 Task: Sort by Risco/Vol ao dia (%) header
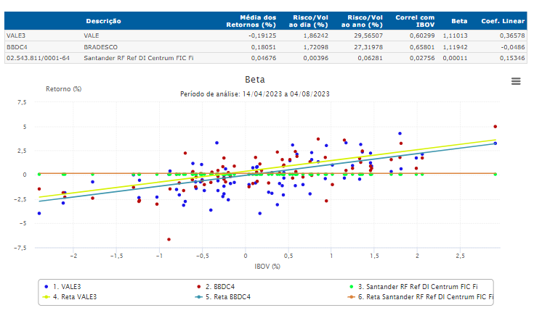point(311,21)
